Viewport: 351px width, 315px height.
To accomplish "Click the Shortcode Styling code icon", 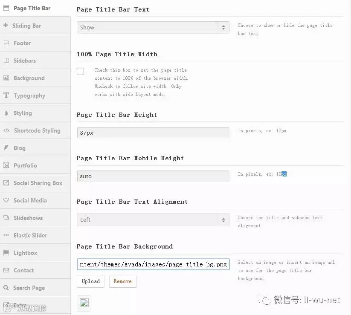I will pos(6,130).
